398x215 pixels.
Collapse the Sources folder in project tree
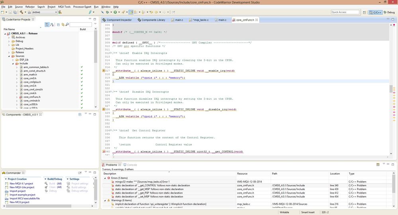[9, 56]
